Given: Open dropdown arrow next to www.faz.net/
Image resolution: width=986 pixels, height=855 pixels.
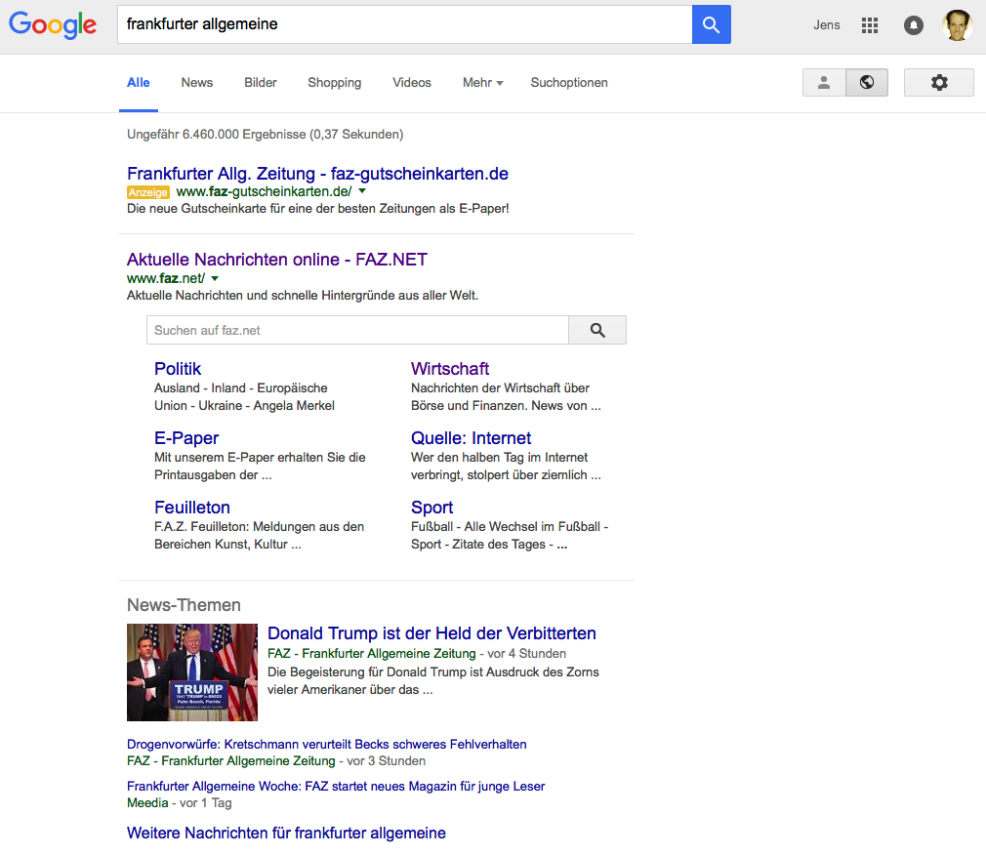Looking at the screenshot, I should pos(215,278).
